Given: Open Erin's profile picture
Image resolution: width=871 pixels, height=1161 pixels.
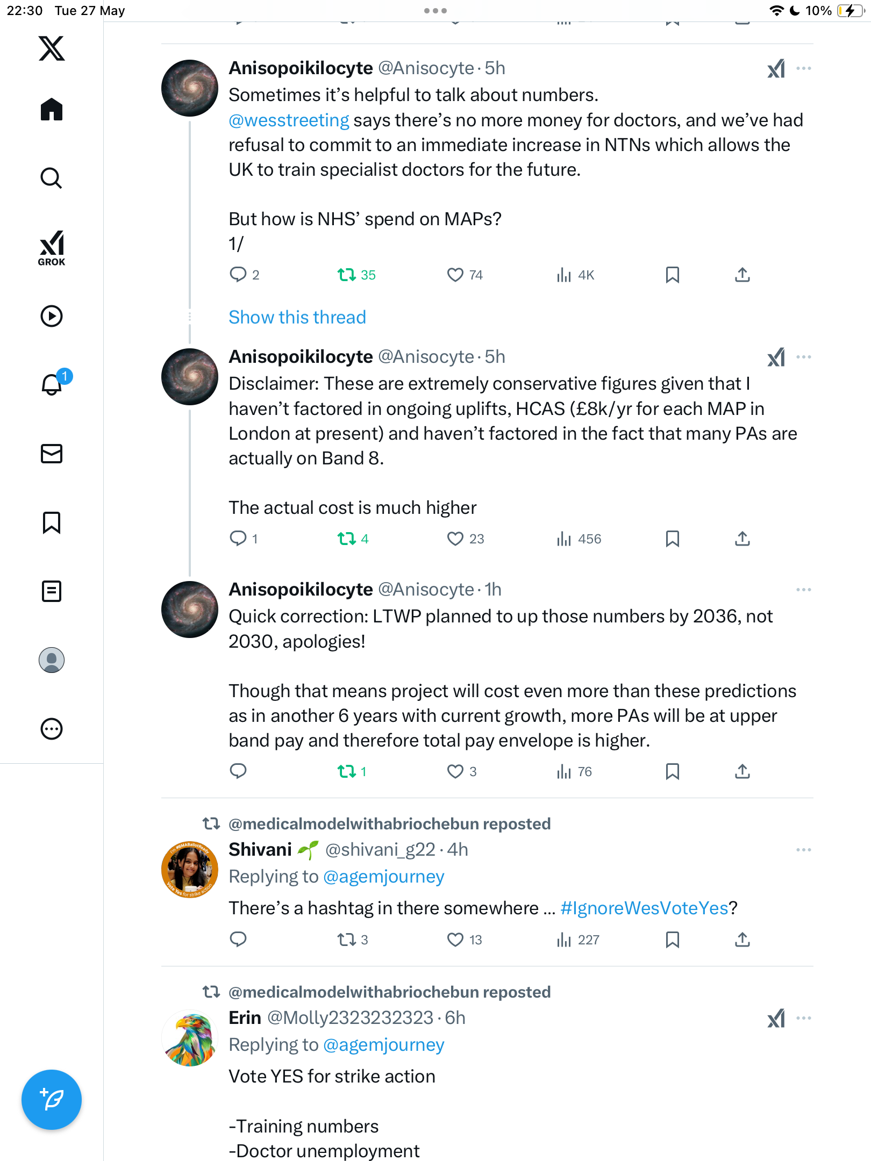Looking at the screenshot, I should click(x=190, y=1038).
